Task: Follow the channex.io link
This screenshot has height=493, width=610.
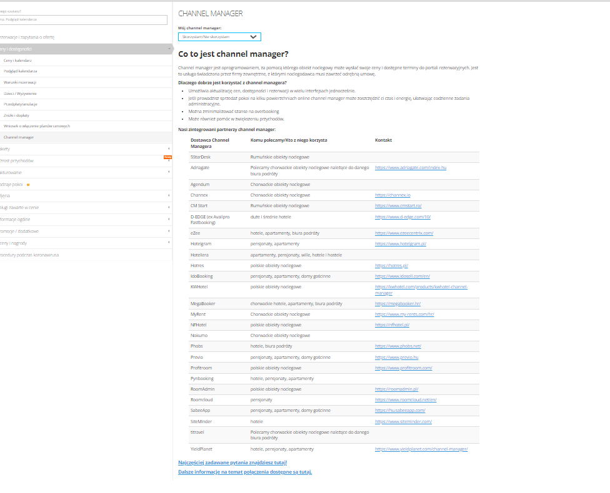Action: (392, 195)
